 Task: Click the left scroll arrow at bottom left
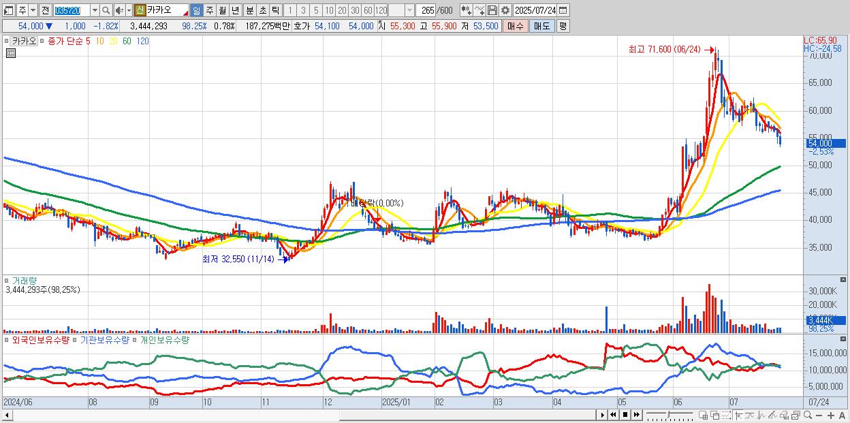(7, 416)
